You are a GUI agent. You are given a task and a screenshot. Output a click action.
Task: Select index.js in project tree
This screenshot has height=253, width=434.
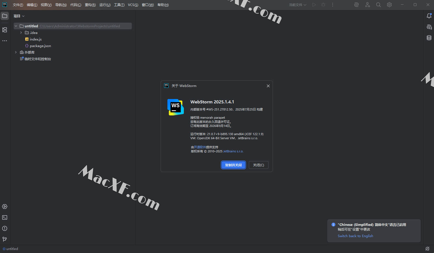point(36,39)
